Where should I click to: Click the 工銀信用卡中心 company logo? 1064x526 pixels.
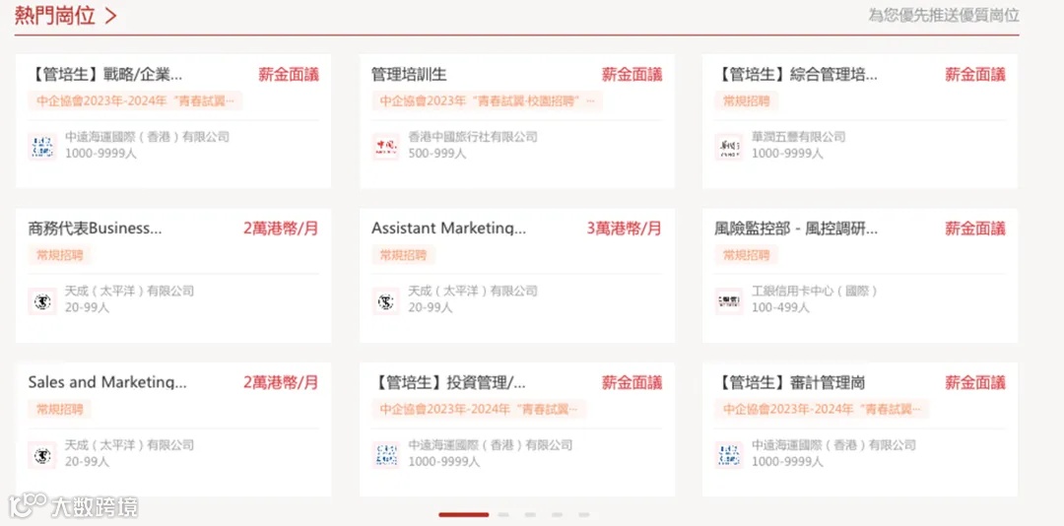(x=729, y=300)
